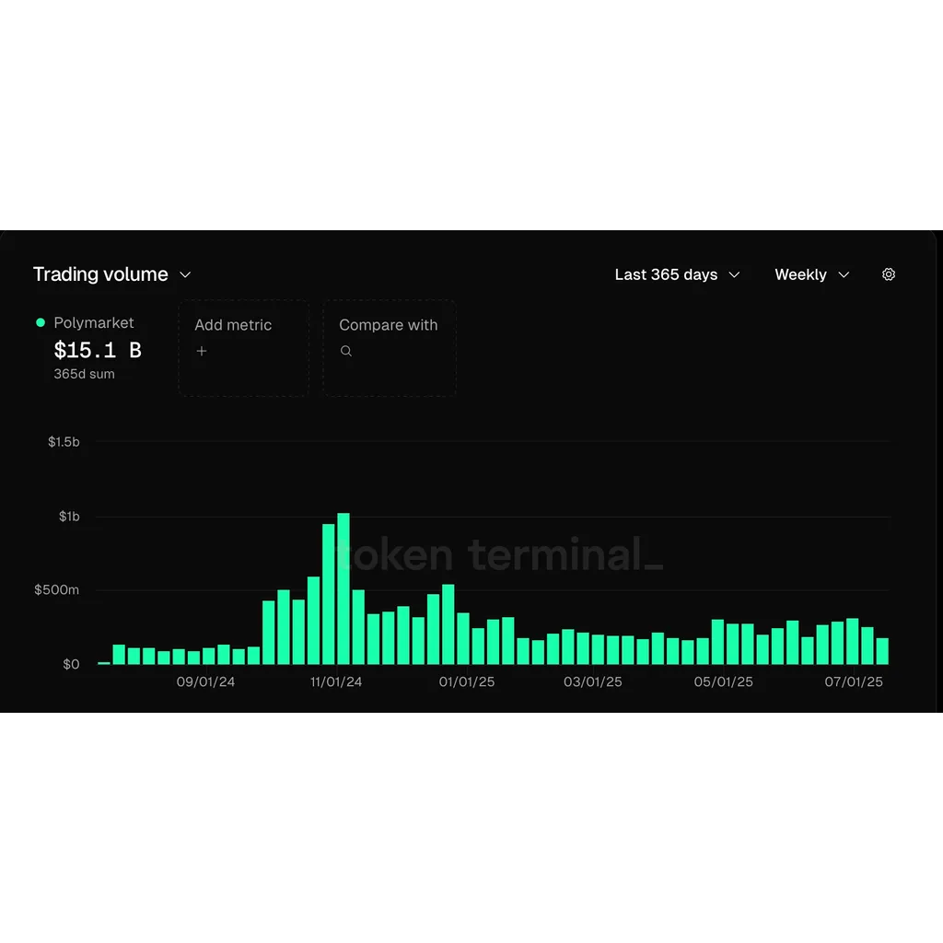Expand the Trading volume chevron
Image resolution: width=943 pixels, height=943 pixels.
(x=185, y=274)
